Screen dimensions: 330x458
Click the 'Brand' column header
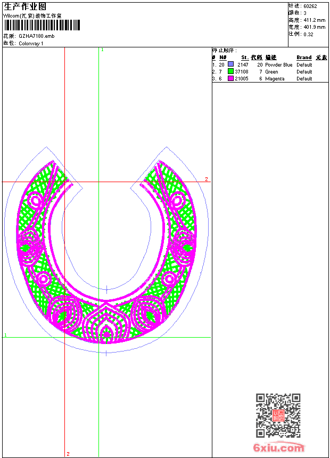tap(304, 58)
